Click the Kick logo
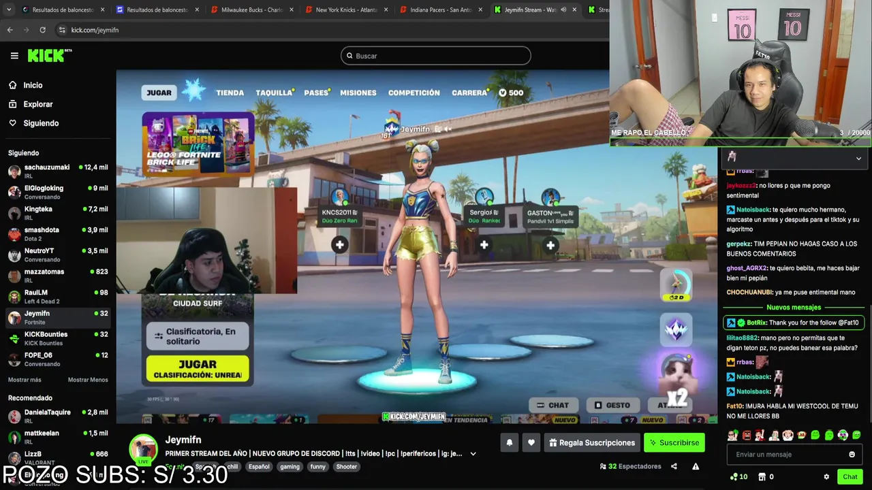 [49, 56]
